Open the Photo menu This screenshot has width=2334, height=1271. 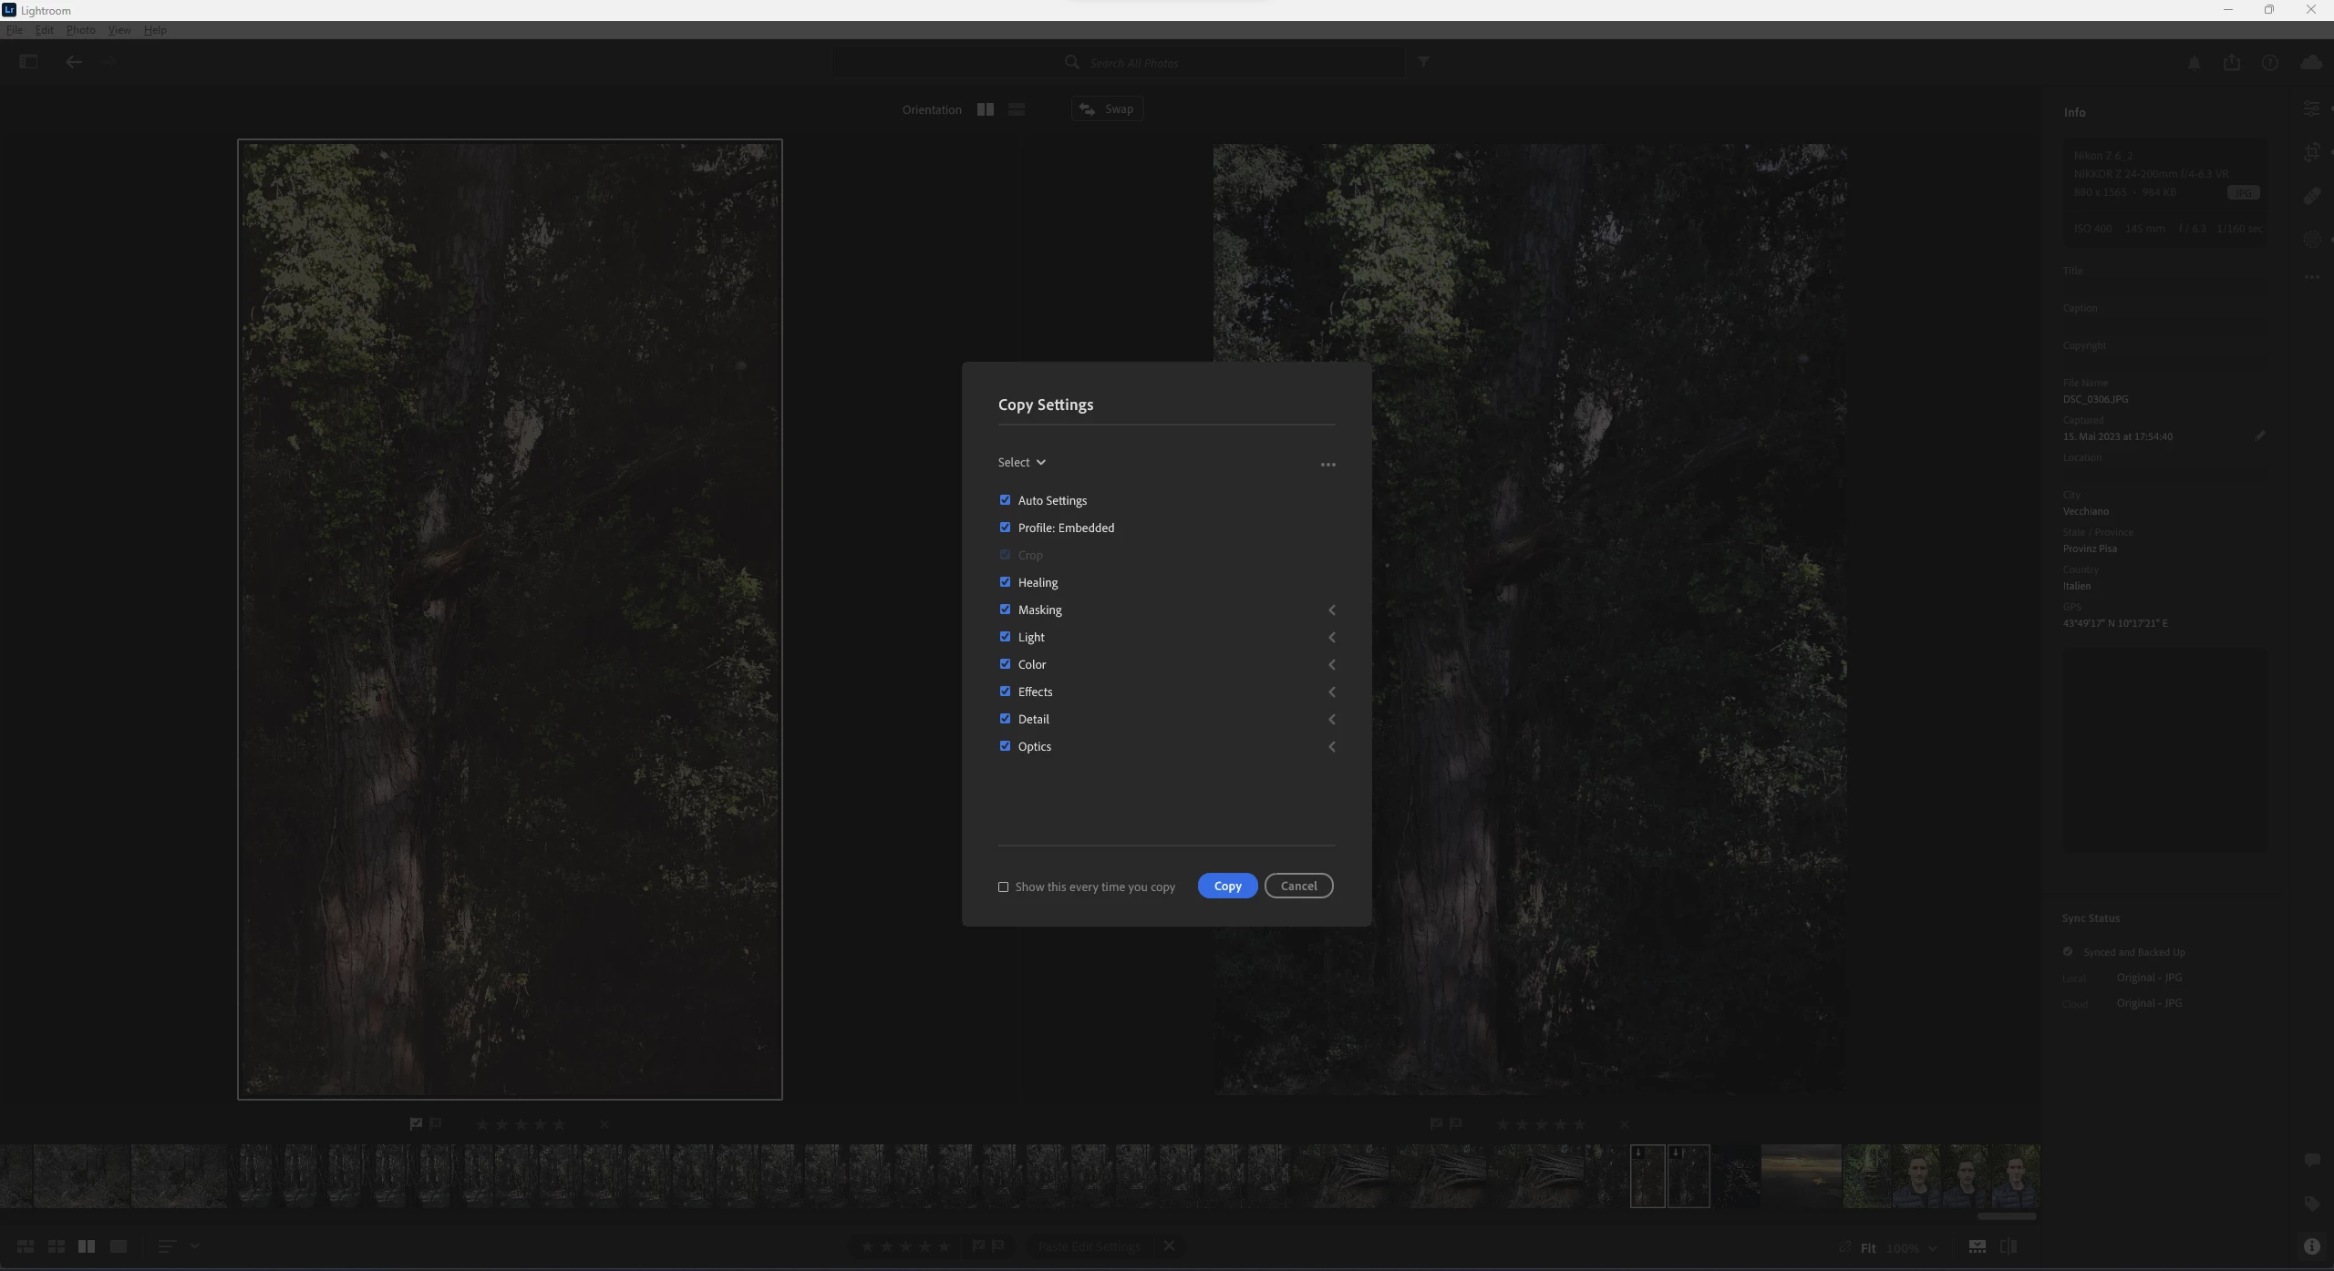point(80,30)
